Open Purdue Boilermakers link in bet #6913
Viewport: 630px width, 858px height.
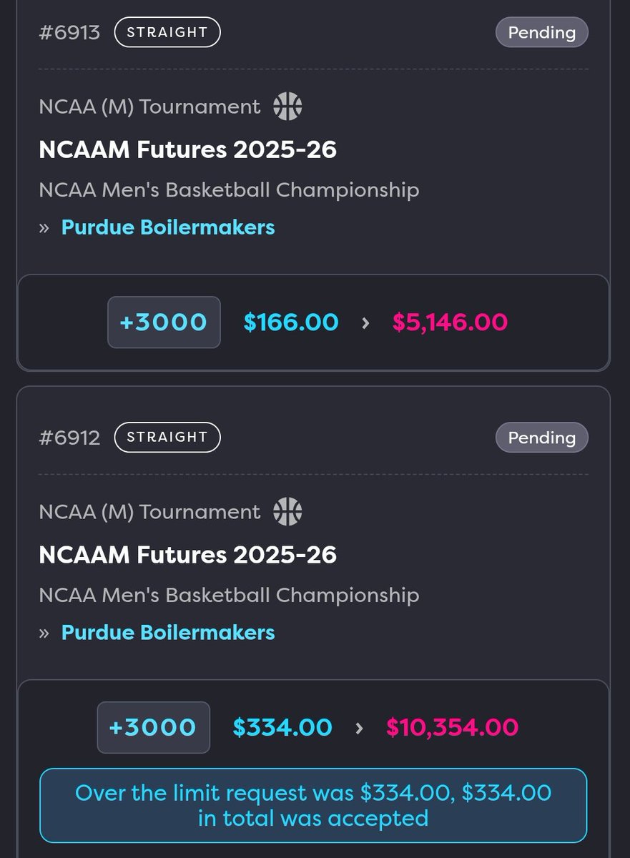point(168,227)
